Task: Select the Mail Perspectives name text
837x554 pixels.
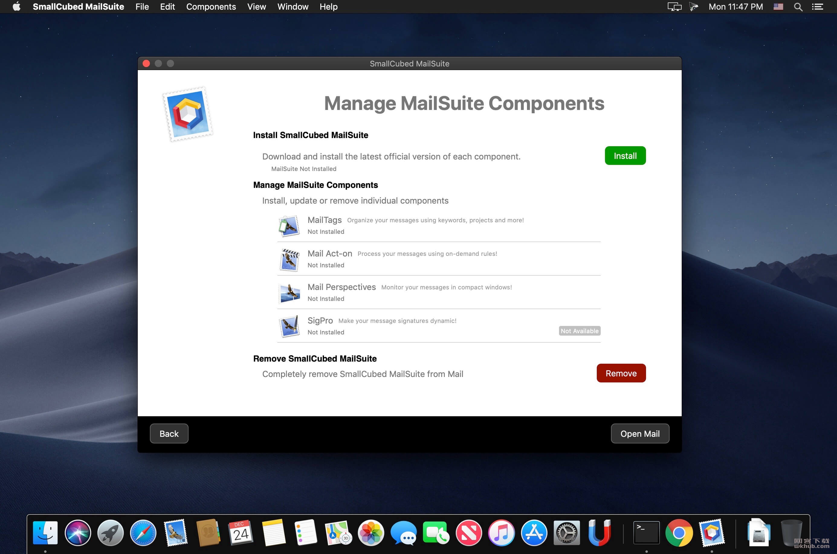Action: [341, 287]
